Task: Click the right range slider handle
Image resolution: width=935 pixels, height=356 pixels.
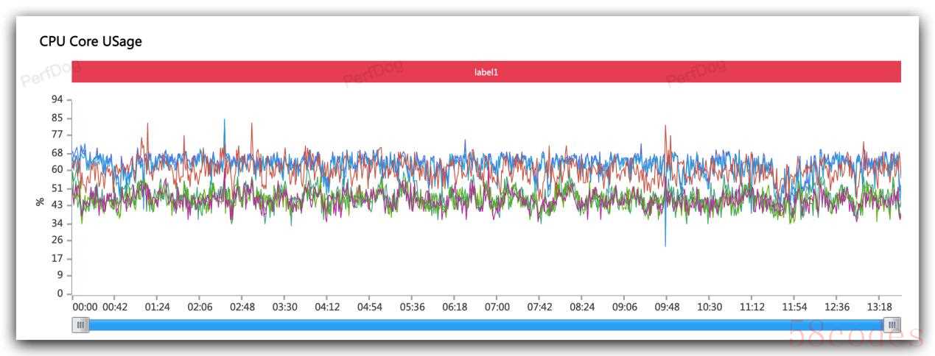Action: pos(892,324)
